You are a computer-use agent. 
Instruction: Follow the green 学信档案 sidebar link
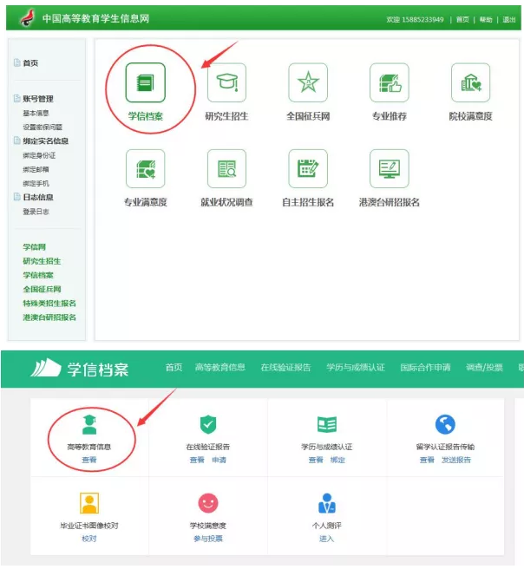pyautogui.click(x=38, y=275)
